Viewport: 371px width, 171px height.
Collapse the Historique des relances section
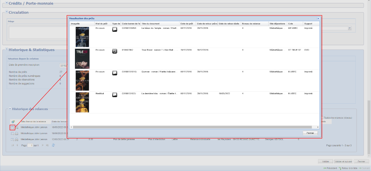click(10, 109)
